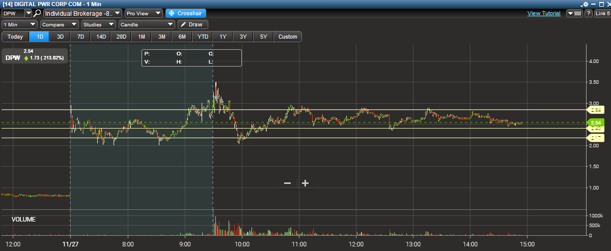Select the 6M range tab

pyautogui.click(x=182, y=37)
